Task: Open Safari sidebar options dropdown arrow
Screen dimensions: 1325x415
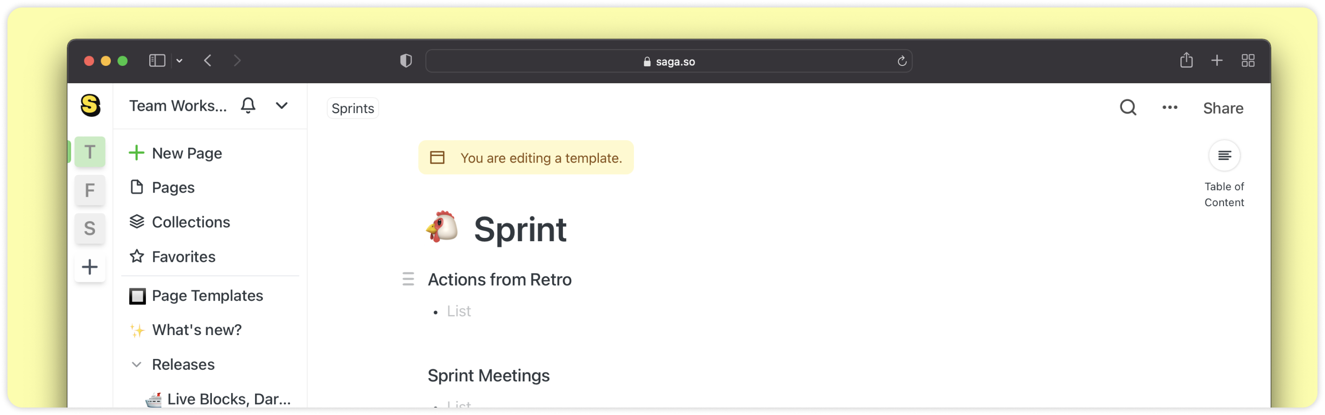Action: click(x=180, y=61)
